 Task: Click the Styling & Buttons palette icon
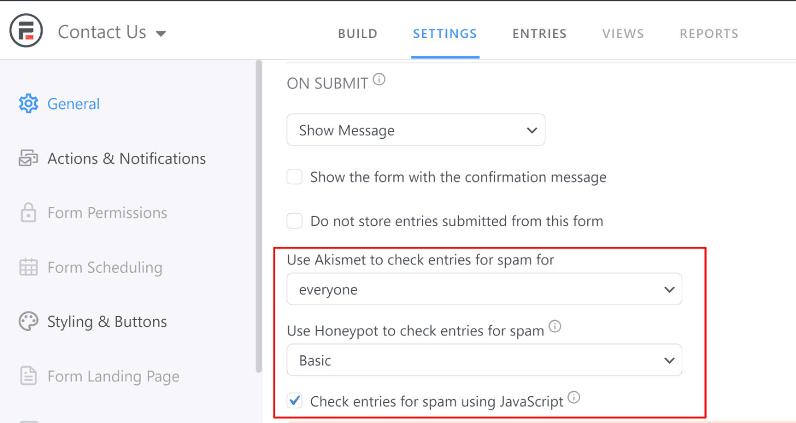(28, 321)
